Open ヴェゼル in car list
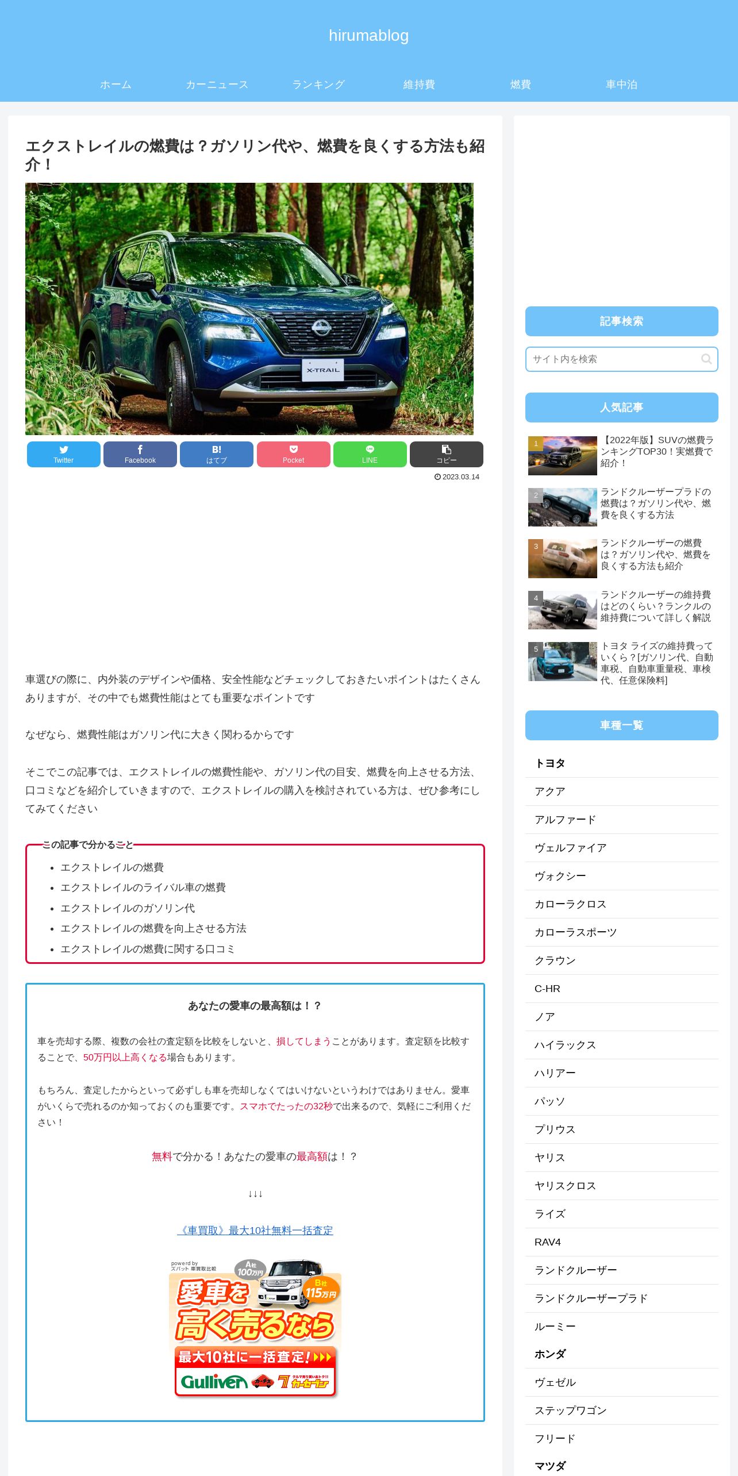738x1476 pixels. tap(621, 1382)
